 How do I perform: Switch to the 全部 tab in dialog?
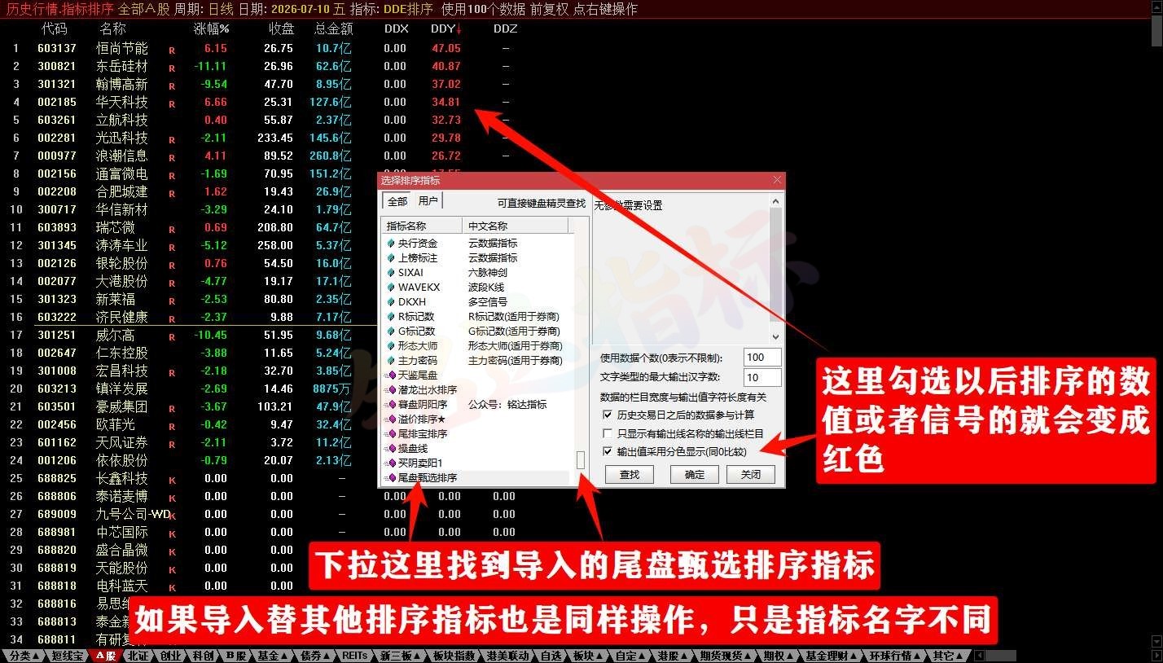397,201
